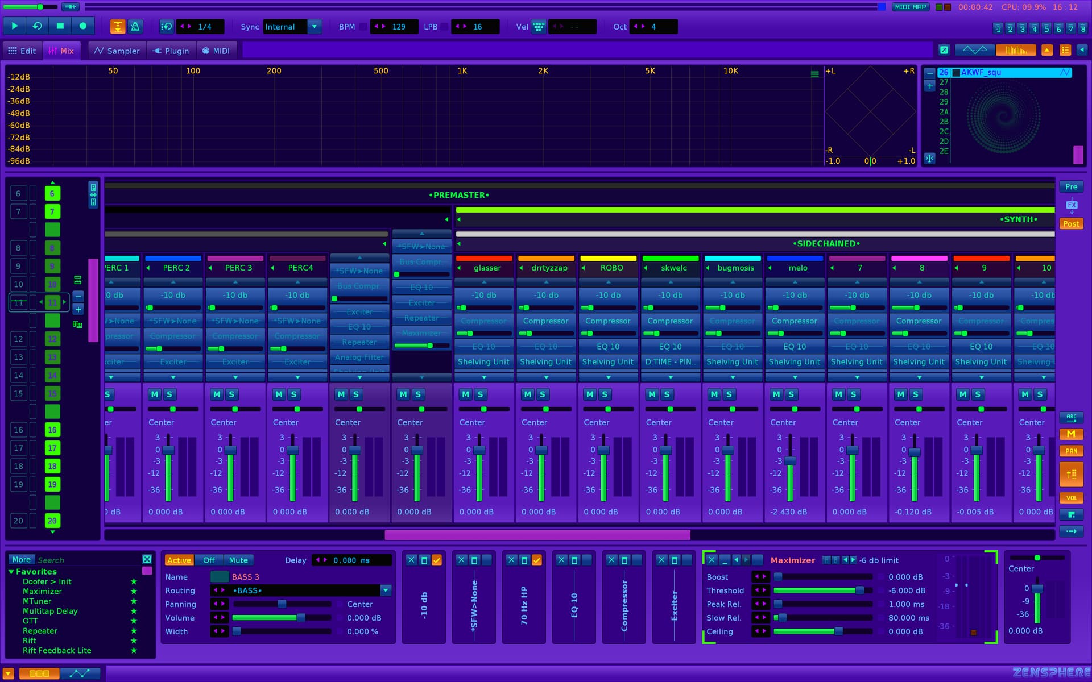Screen dimensions: 1092x682
Task: Click the minus button beside the instrument list
Action: tap(930, 73)
